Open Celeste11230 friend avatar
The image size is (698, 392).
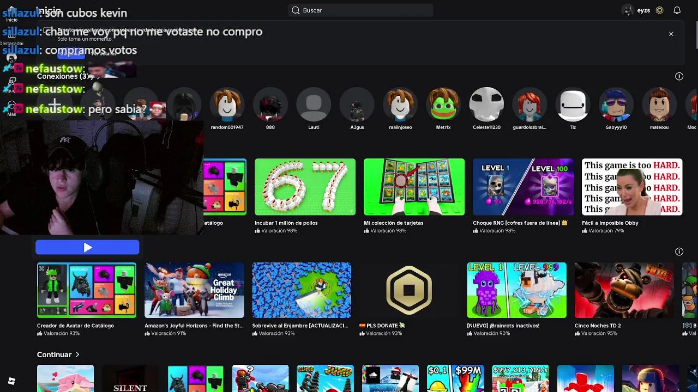point(486,104)
